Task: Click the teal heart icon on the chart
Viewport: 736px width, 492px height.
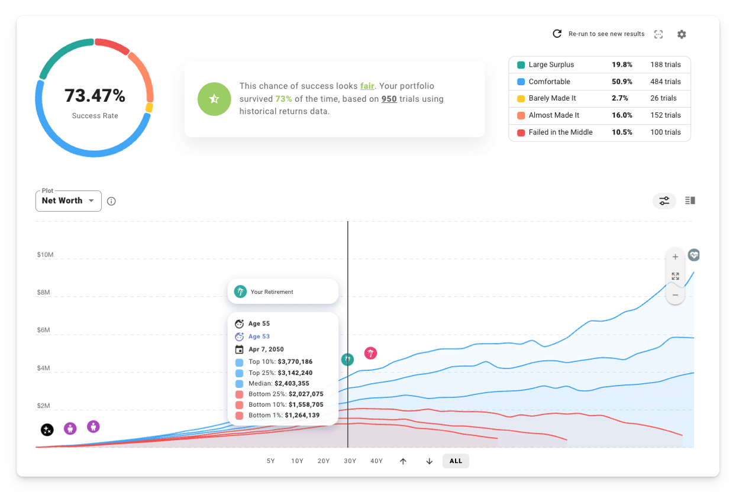Action: pos(693,255)
